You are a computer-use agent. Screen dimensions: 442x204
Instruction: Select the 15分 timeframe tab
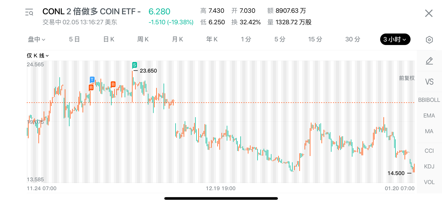pos(315,39)
